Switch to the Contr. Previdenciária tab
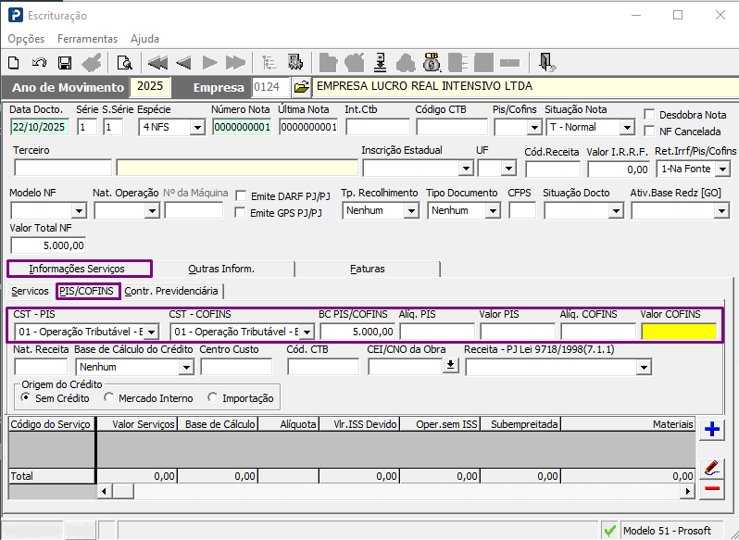Screen dimensions: 739x540 tap(171, 291)
